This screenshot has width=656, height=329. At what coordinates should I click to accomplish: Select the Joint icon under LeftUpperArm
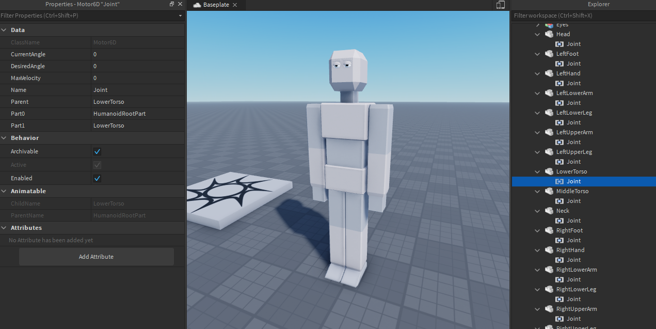click(559, 142)
